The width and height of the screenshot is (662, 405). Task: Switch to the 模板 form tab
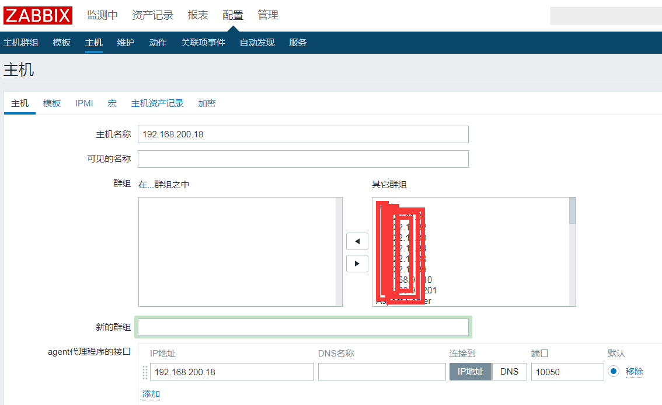pyautogui.click(x=52, y=103)
